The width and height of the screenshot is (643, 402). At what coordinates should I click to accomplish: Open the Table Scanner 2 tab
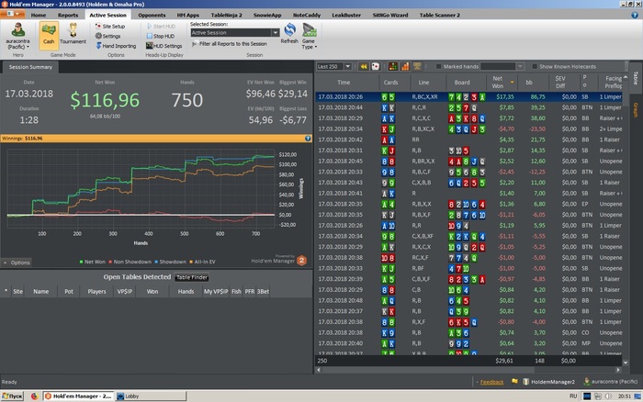tap(440, 16)
